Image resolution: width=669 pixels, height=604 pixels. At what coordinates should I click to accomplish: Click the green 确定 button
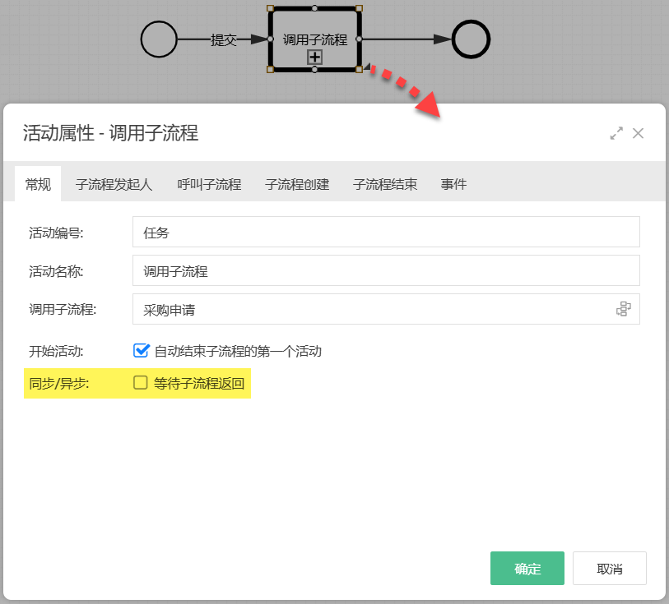(527, 568)
